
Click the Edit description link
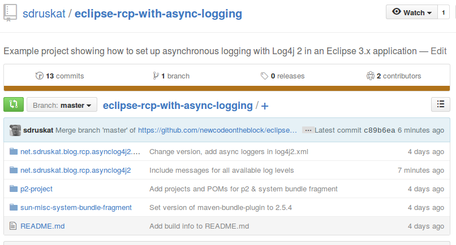coord(438,51)
